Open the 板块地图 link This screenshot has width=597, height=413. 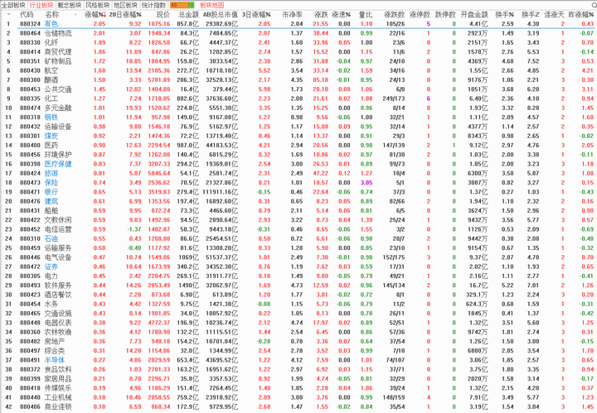point(211,5)
